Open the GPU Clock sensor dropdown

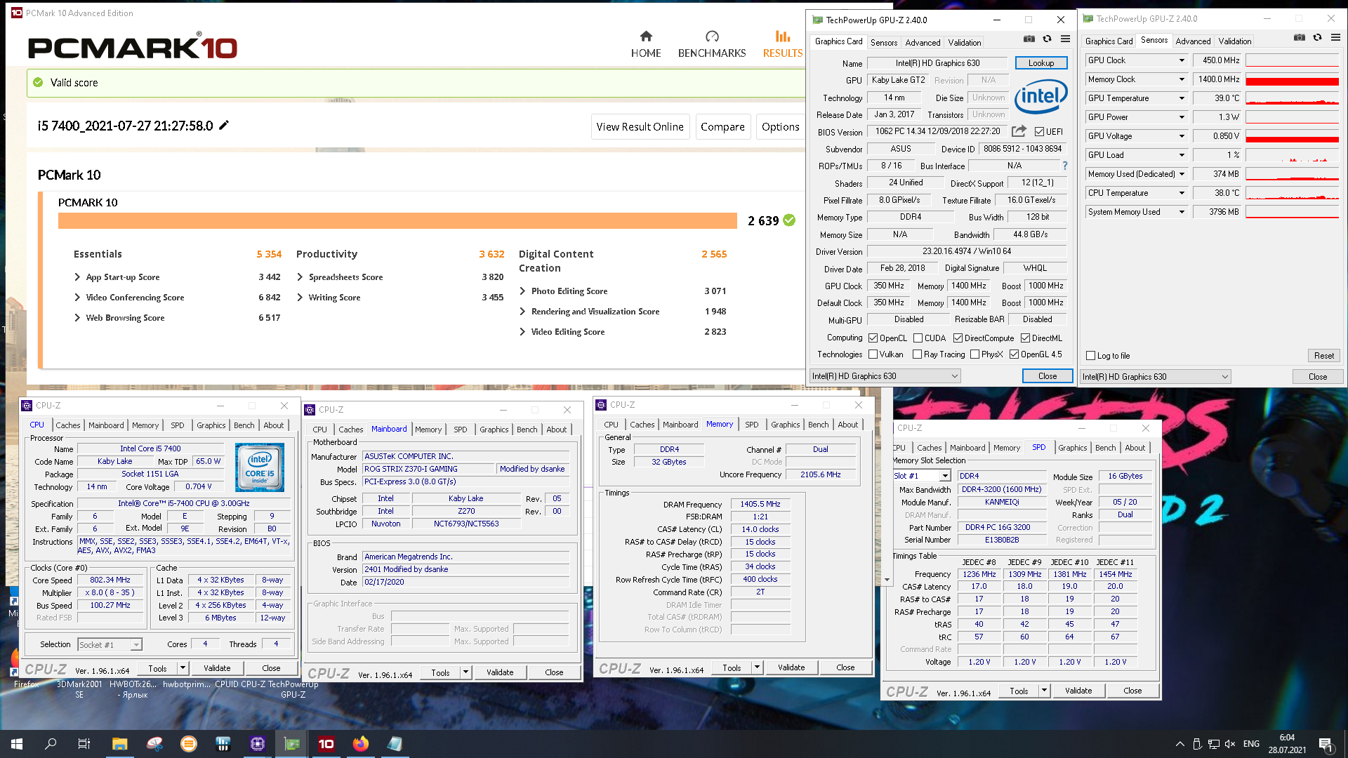coord(1182,60)
